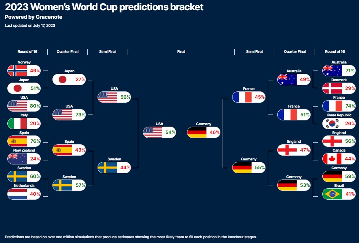Select Germany's Final badge showing 46%
The width and height of the screenshot is (359, 243).
pos(204,132)
